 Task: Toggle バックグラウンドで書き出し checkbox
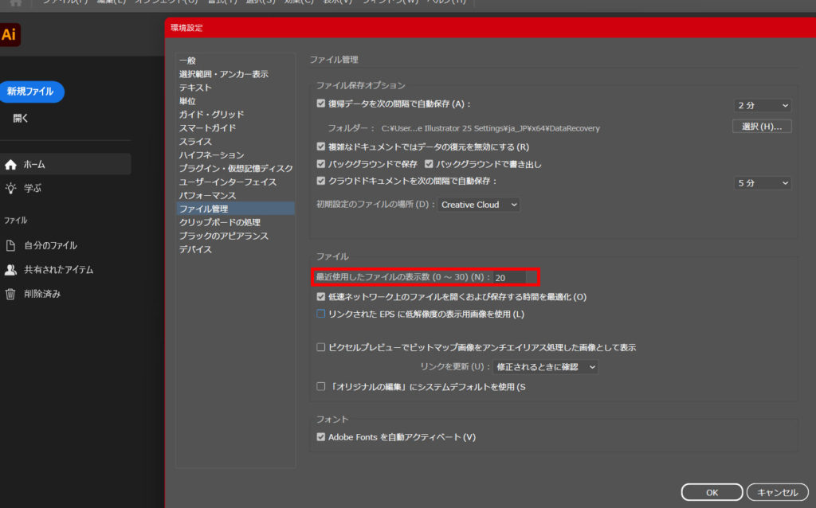point(430,164)
